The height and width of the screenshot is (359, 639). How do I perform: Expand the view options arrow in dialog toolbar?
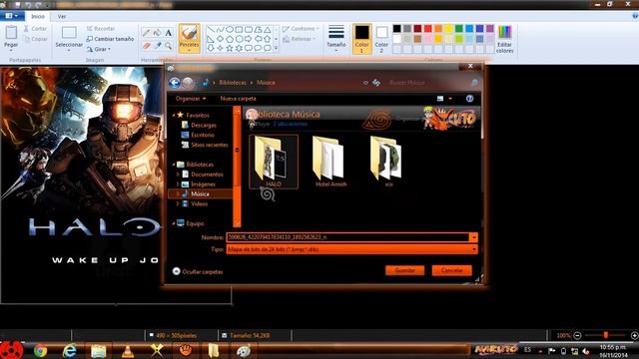(x=450, y=99)
